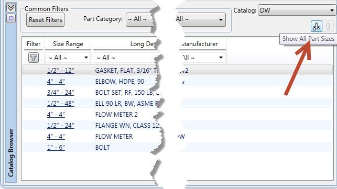Open the 3/4" - 24" bolt set link
The width and height of the screenshot is (337, 189).
pyautogui.click(x=61, y=92)
